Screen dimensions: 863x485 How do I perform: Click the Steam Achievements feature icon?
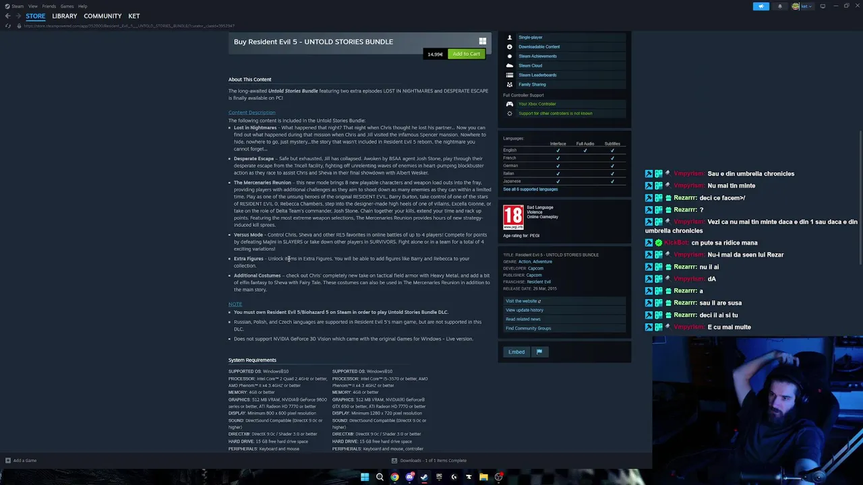click(x=509, y=56)
